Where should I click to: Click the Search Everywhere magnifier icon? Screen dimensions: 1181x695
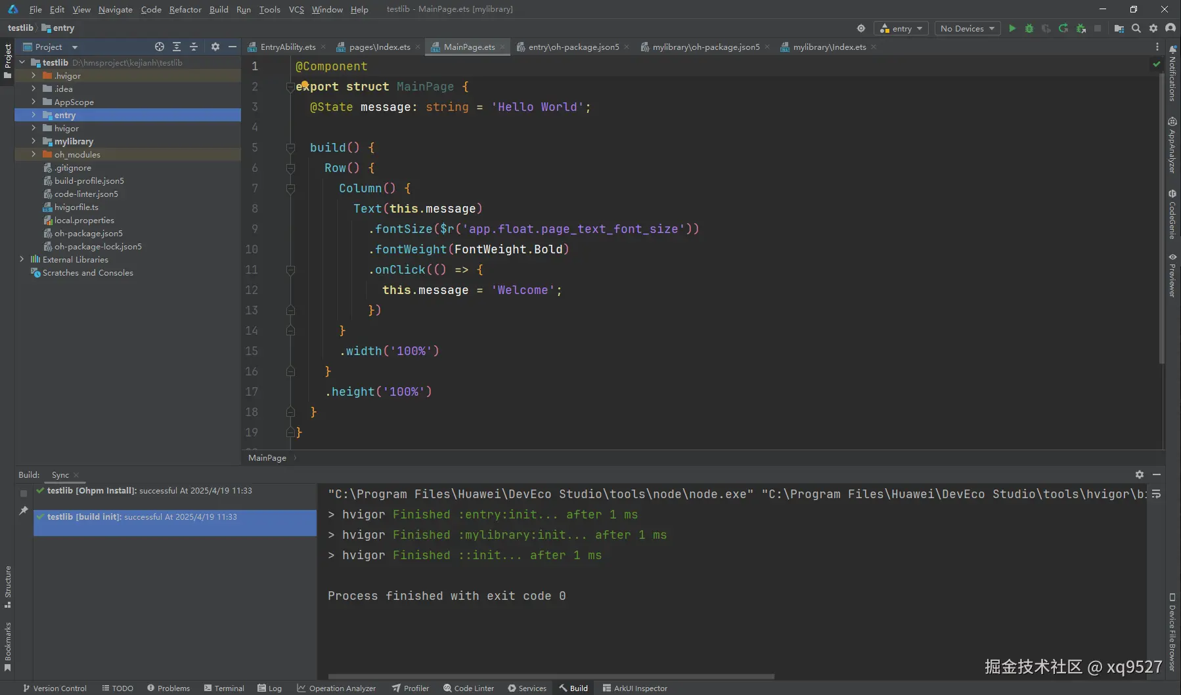pyautogui.click(x=1136, y=28)
